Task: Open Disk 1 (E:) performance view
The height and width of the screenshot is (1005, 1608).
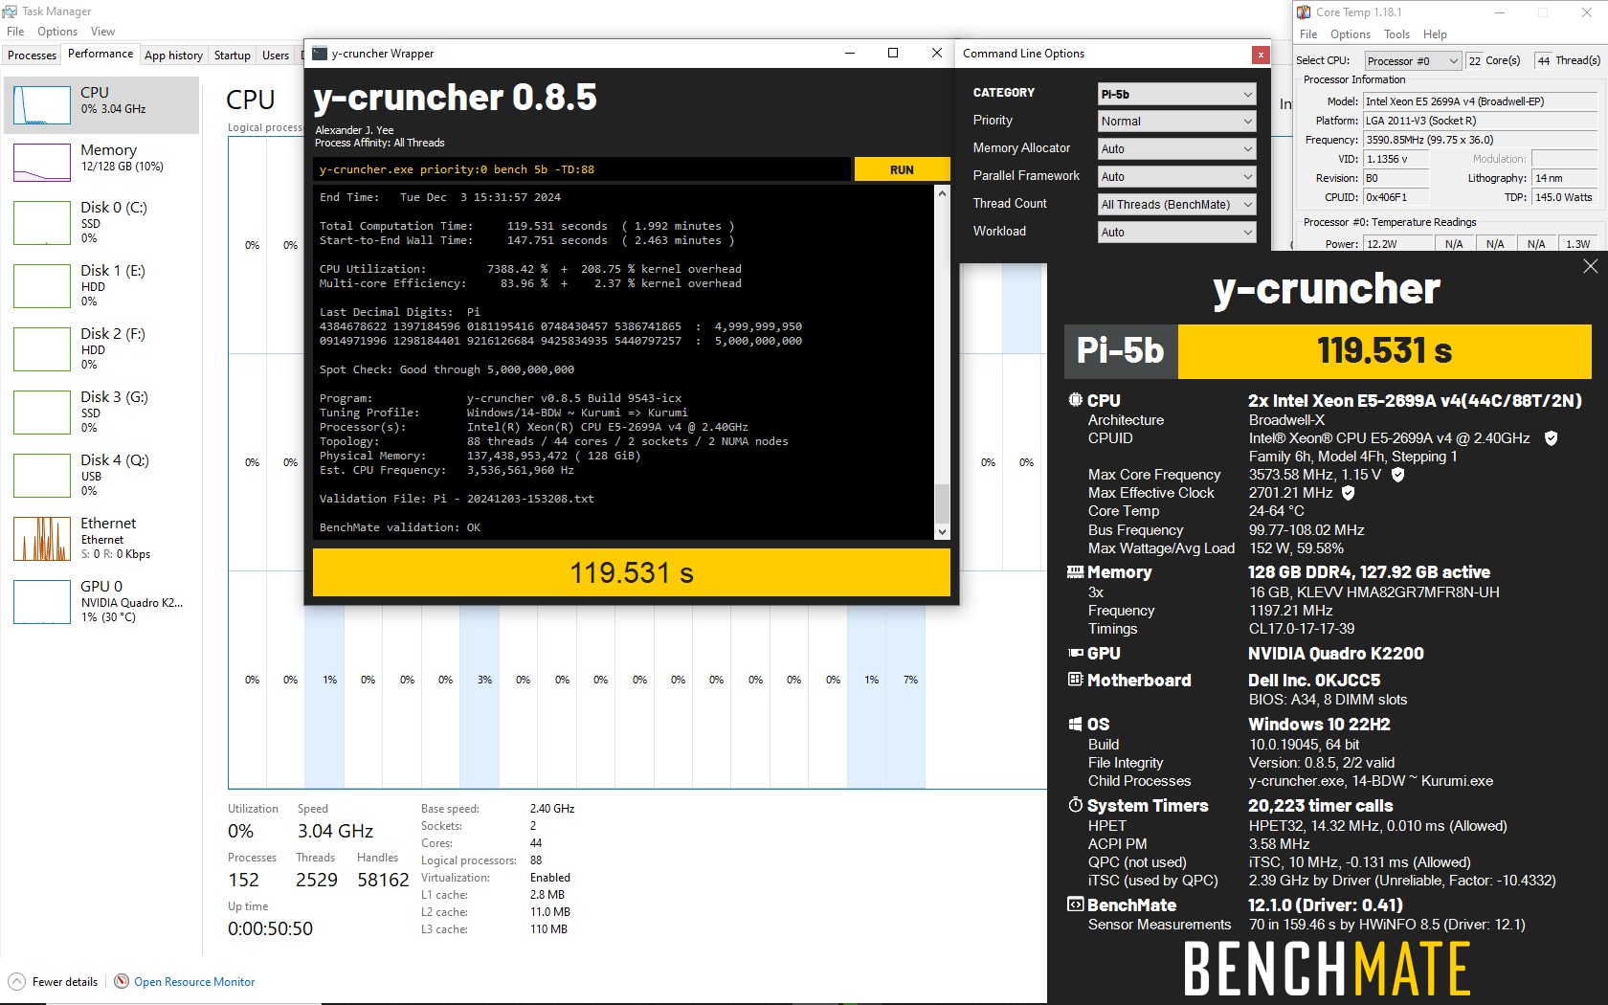Action: coord(101,285)
